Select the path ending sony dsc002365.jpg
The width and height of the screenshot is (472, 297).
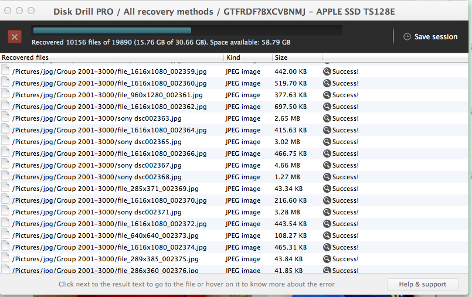(97, 142)
